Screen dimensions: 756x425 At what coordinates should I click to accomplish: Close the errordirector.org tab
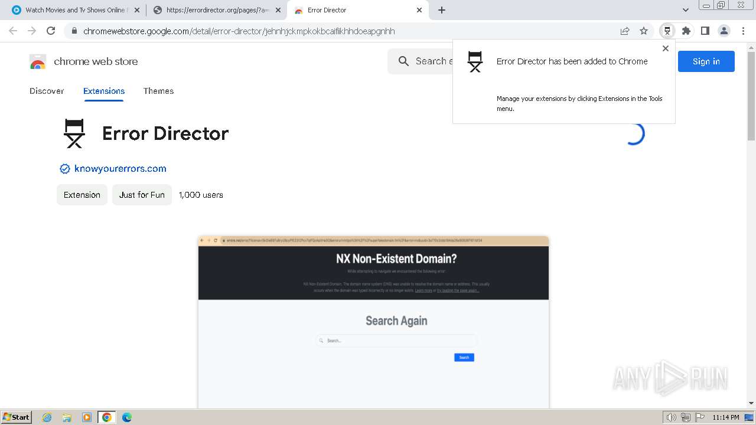(278, 10)
